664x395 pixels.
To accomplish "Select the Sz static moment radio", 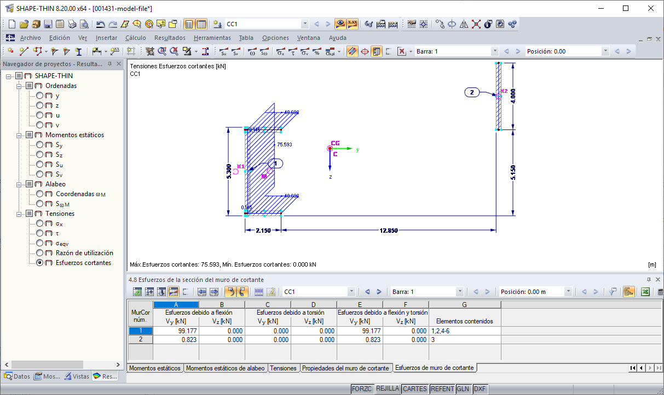I will pyautogui.click(x=39, y=155).
